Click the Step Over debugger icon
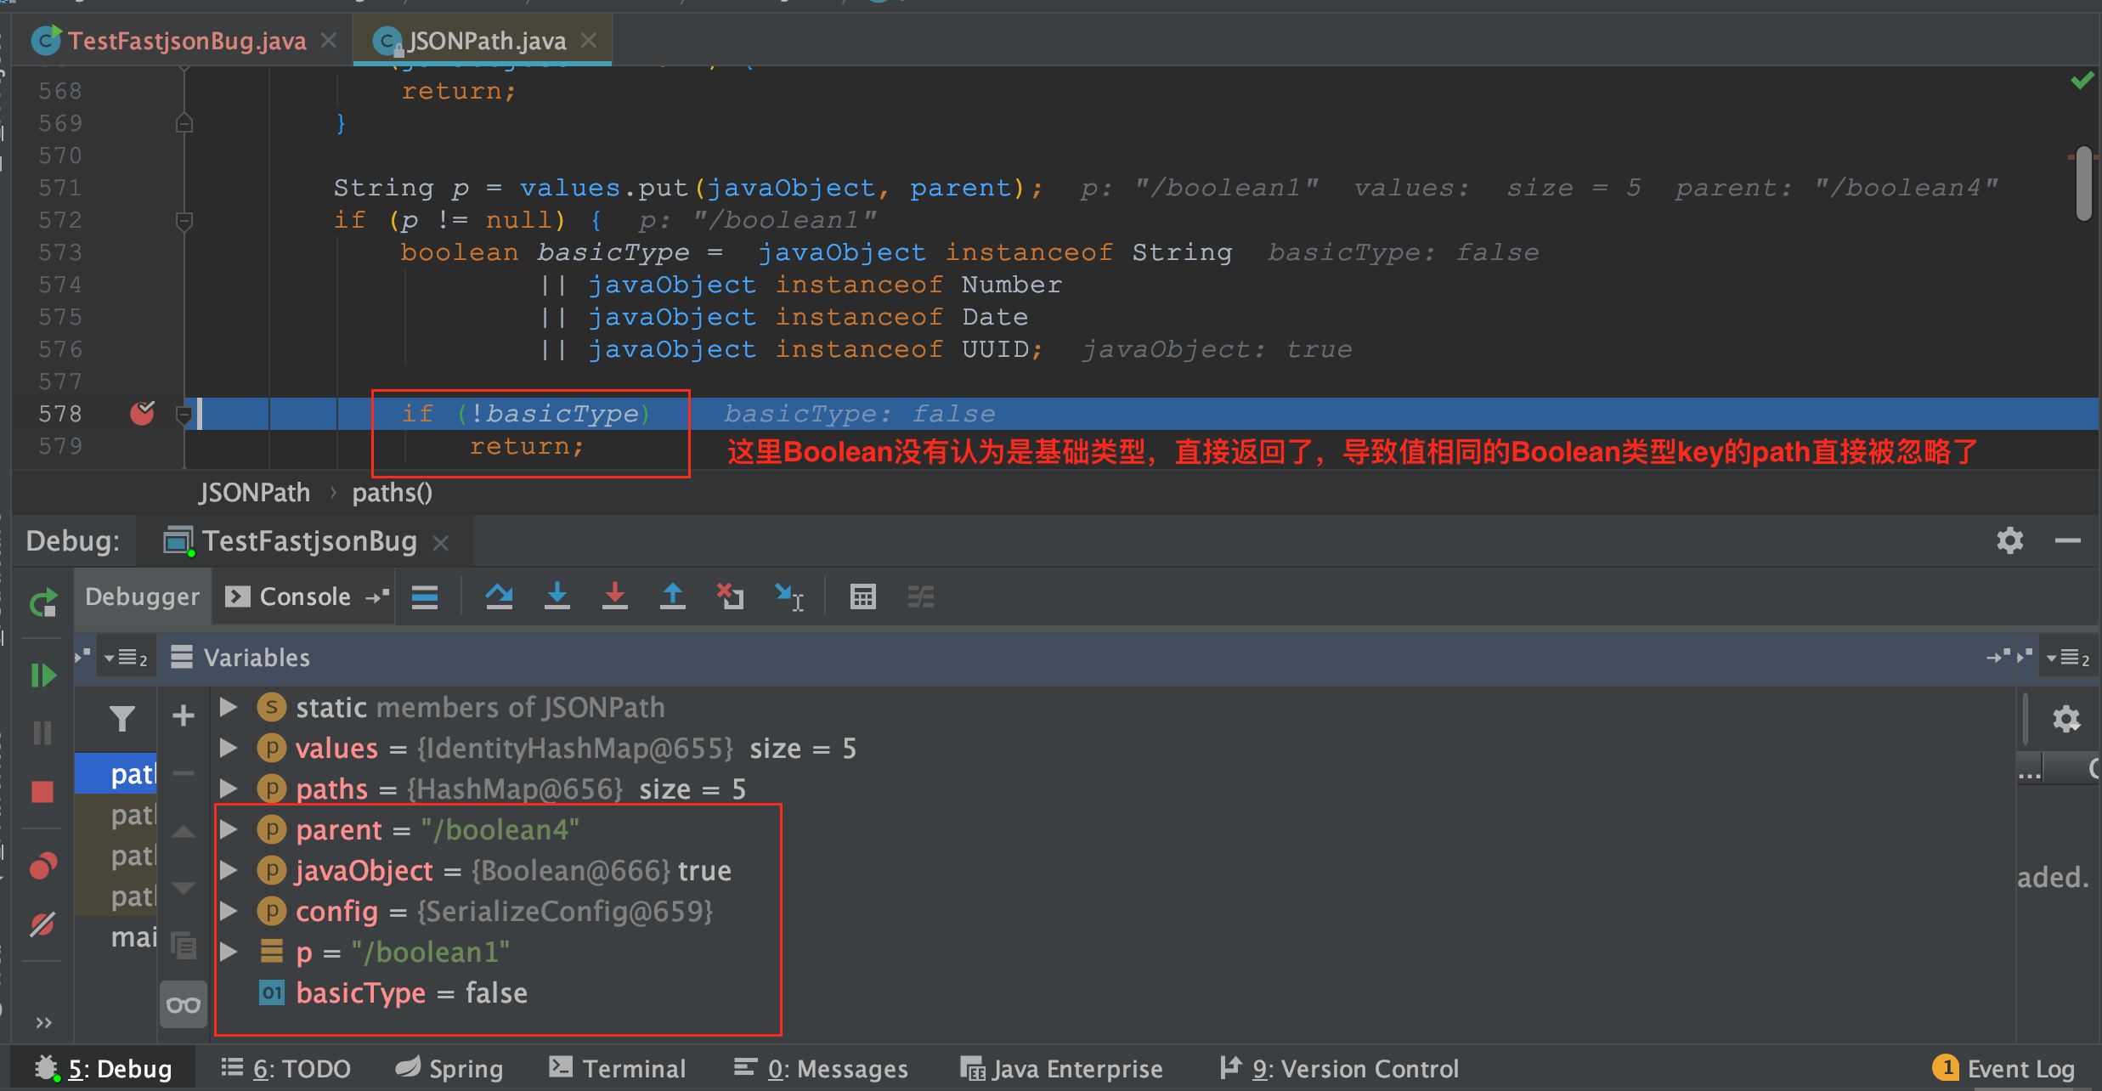Image resolution: width=2102 pixels, height=1091 pixels. coord(499,596)
